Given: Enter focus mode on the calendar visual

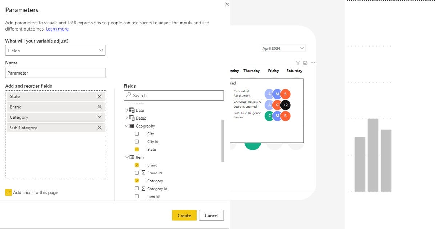Looking at the screenshot, I should click(305, 63).
